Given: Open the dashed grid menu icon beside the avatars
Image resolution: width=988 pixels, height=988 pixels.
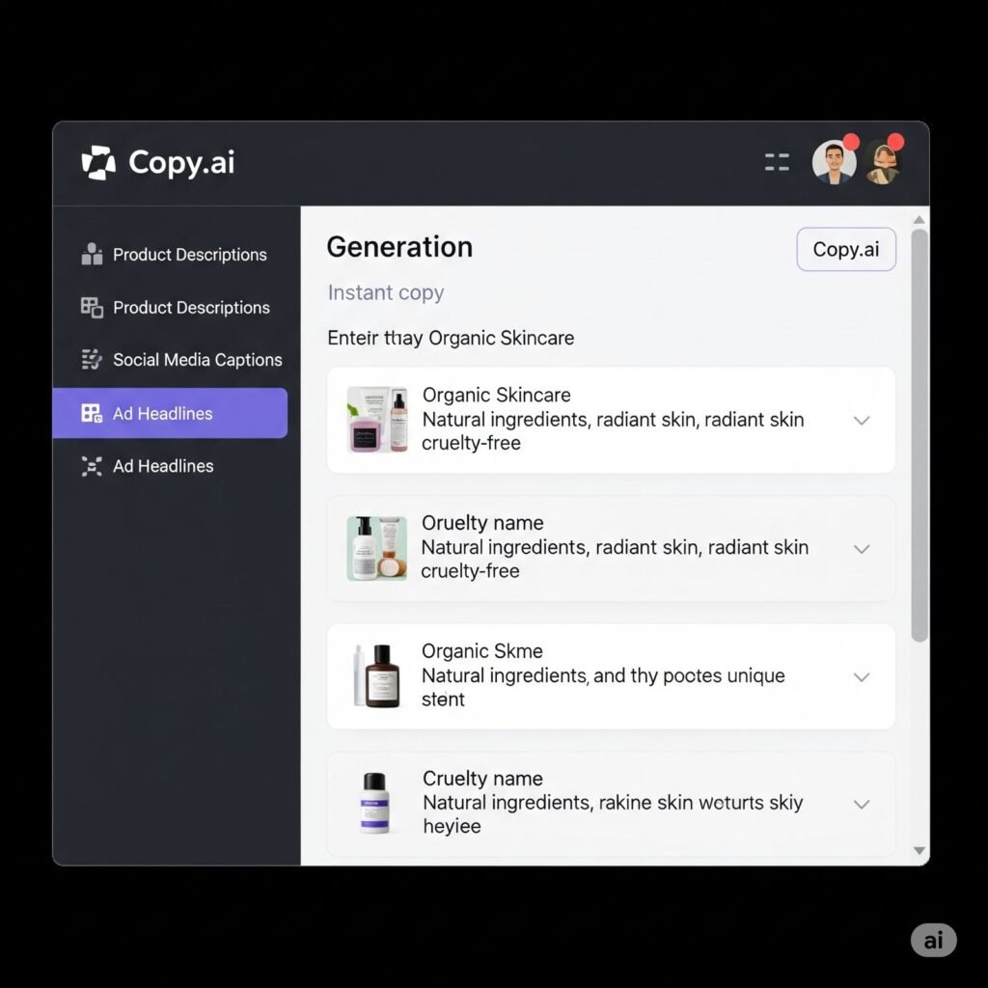Looking at the screenshot, I should tap(777, 162).
